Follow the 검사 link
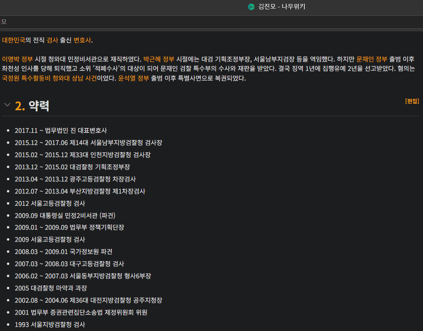The width and height of the screenshot is (423, 331). [52, 40]
